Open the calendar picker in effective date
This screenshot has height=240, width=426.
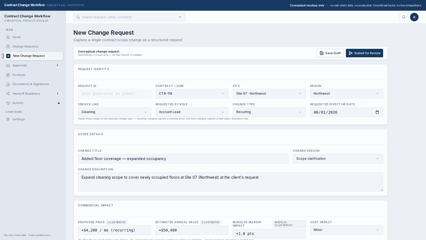click(x=377, y=112)
